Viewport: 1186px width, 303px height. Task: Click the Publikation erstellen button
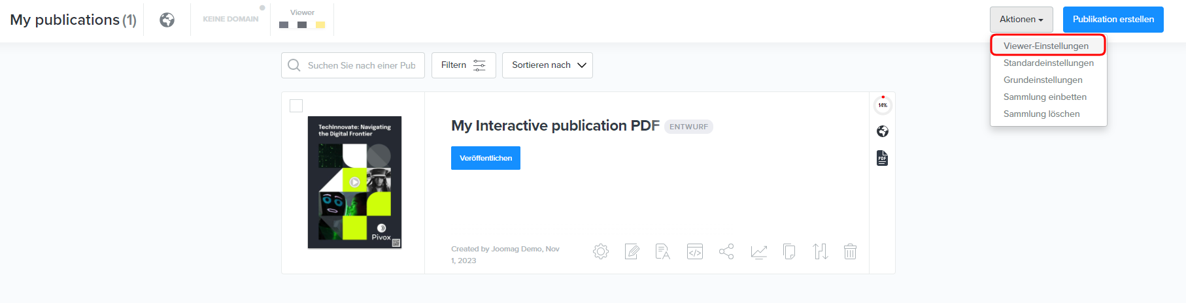pyautogui.click(x=1113, y=20)
